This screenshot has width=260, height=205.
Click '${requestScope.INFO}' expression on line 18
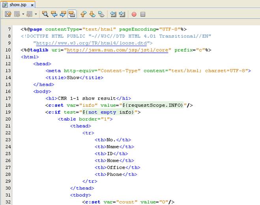(153, 105)
